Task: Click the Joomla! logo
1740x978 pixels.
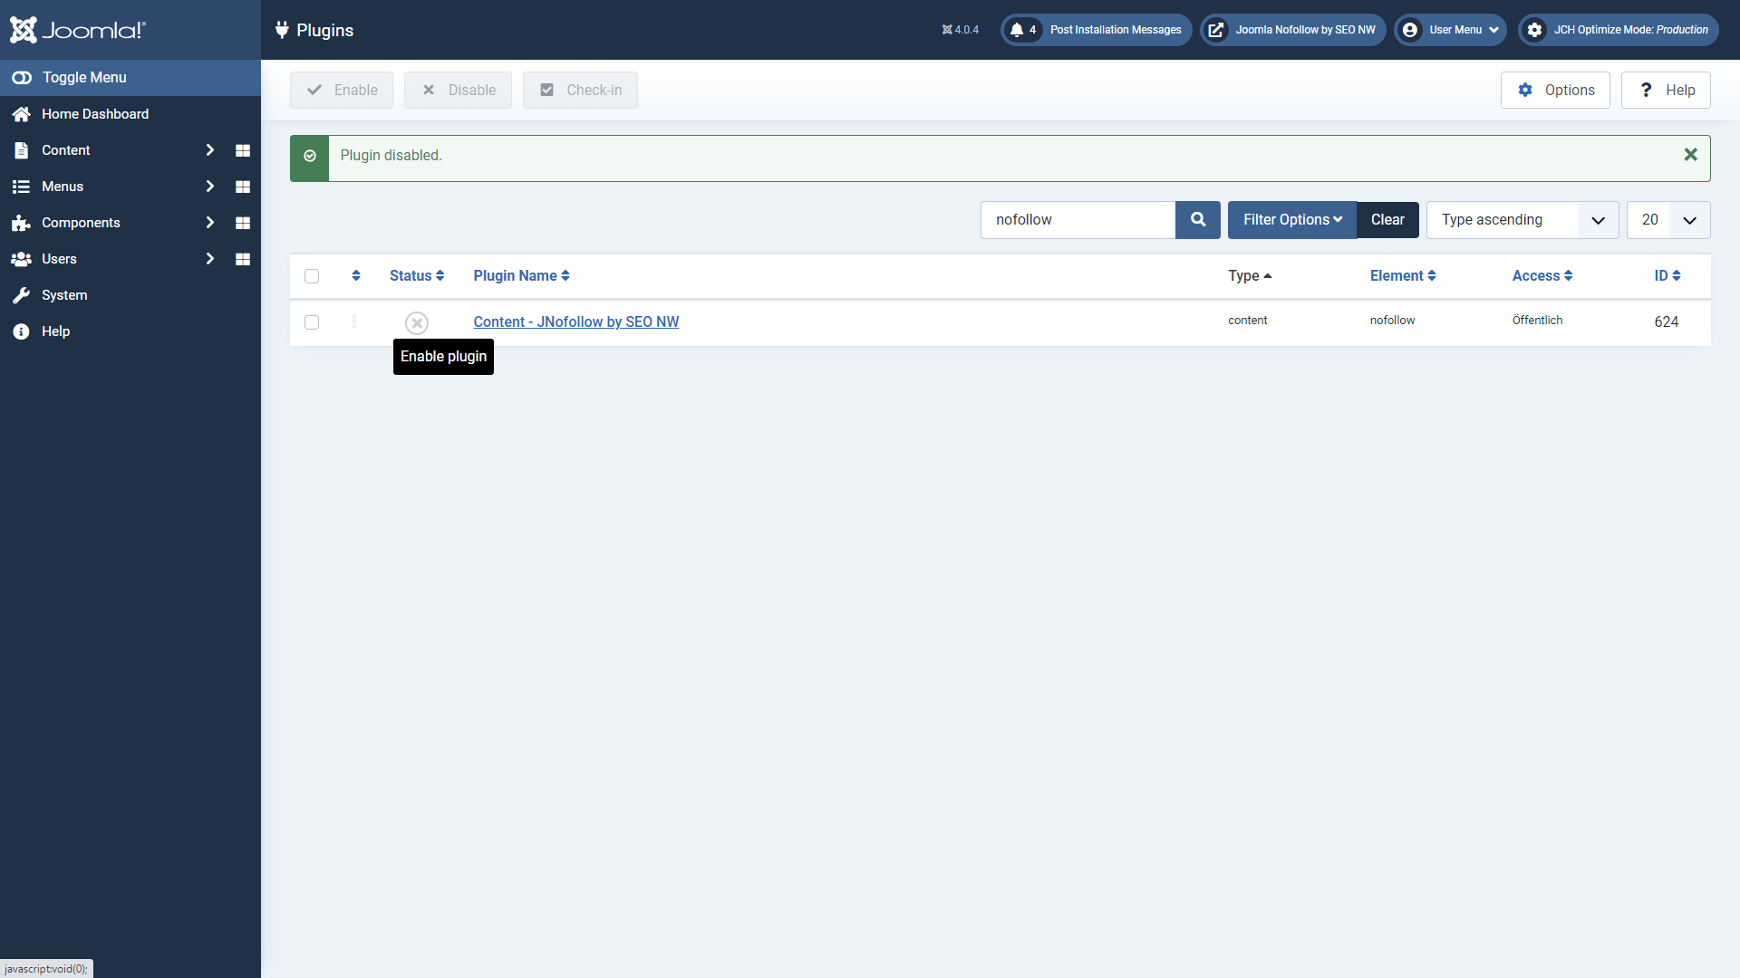Action: click(x=78, y=30)
